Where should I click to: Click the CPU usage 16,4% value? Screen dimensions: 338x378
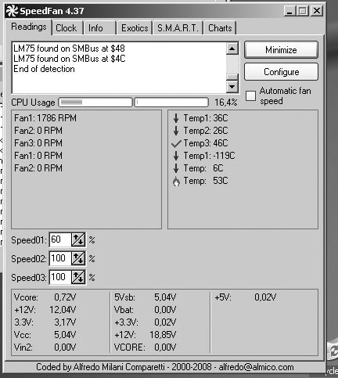(x=226, y=103)
